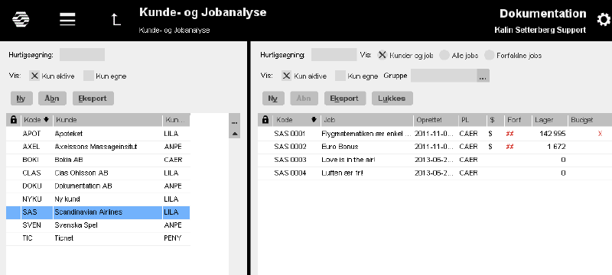Click the $ marker for SAS 0001
612x275 pixels.
tap(490, 134)
